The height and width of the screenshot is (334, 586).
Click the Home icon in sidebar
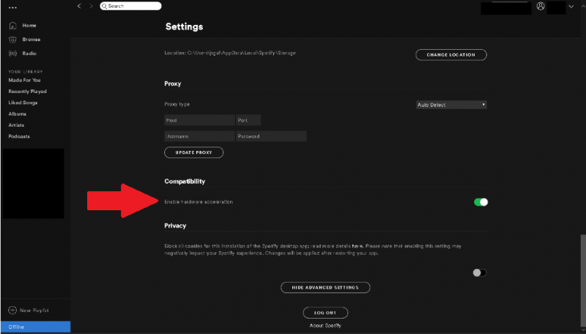12,26
